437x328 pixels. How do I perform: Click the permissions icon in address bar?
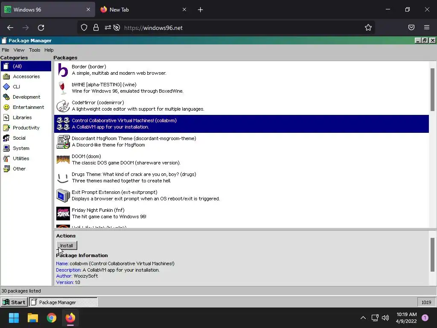coord(108,27)
